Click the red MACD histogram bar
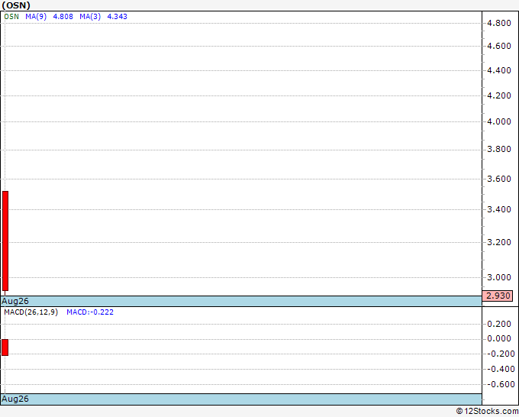 pyautogui.click(x=5, y=347)
